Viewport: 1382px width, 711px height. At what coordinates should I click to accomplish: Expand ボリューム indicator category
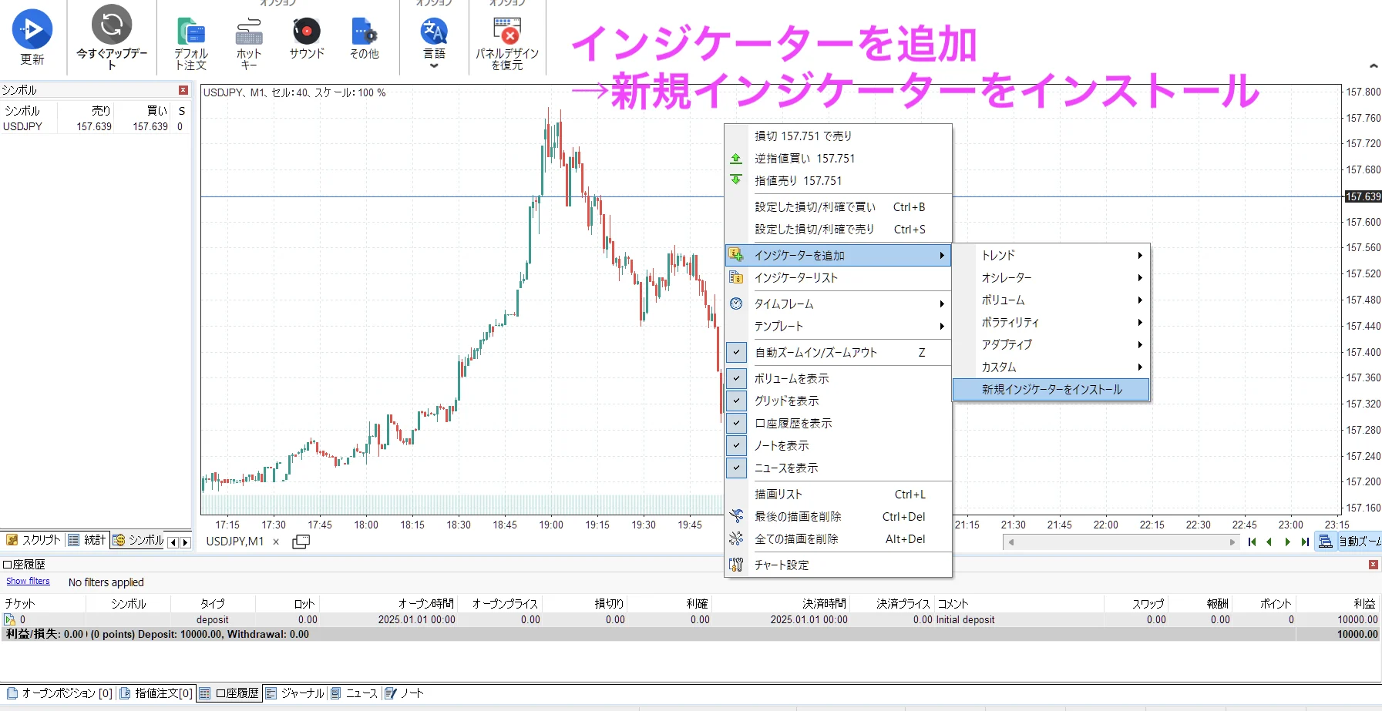1051,300
